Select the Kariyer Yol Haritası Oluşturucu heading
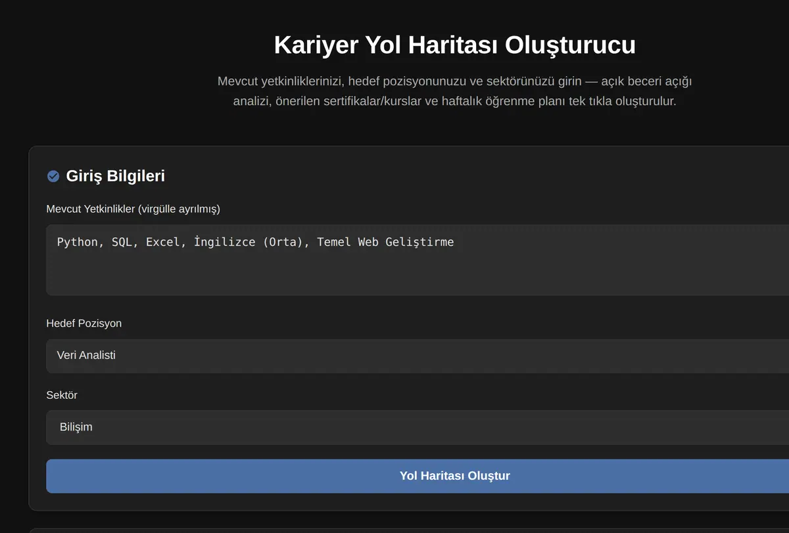 (454, 45)
